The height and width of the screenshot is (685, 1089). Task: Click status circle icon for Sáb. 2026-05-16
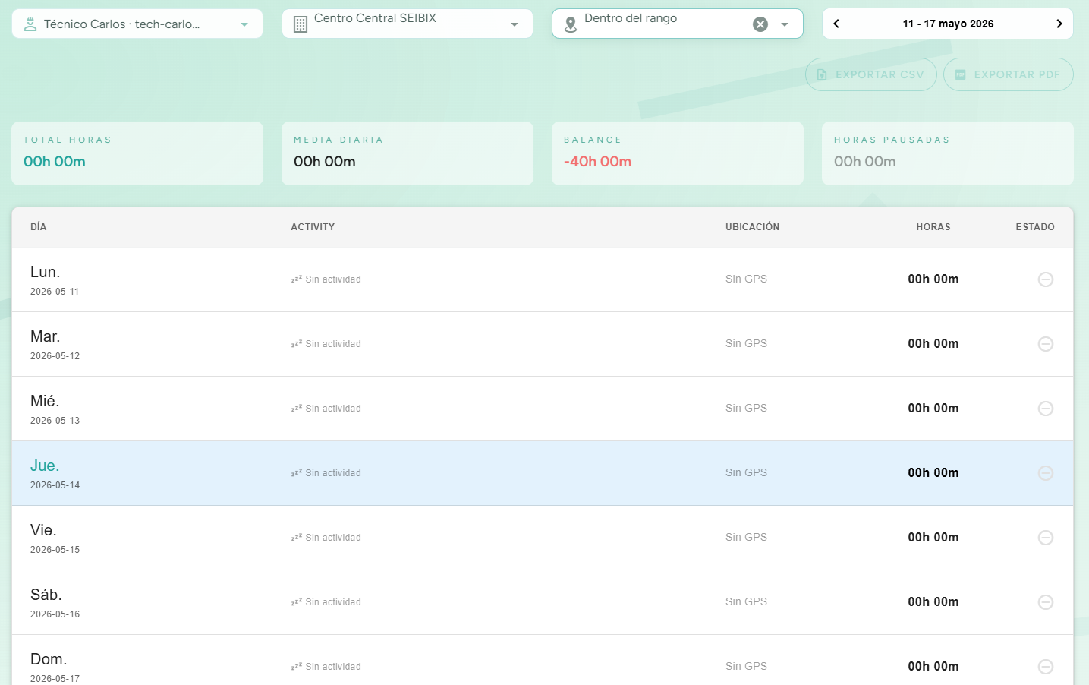1045,602
